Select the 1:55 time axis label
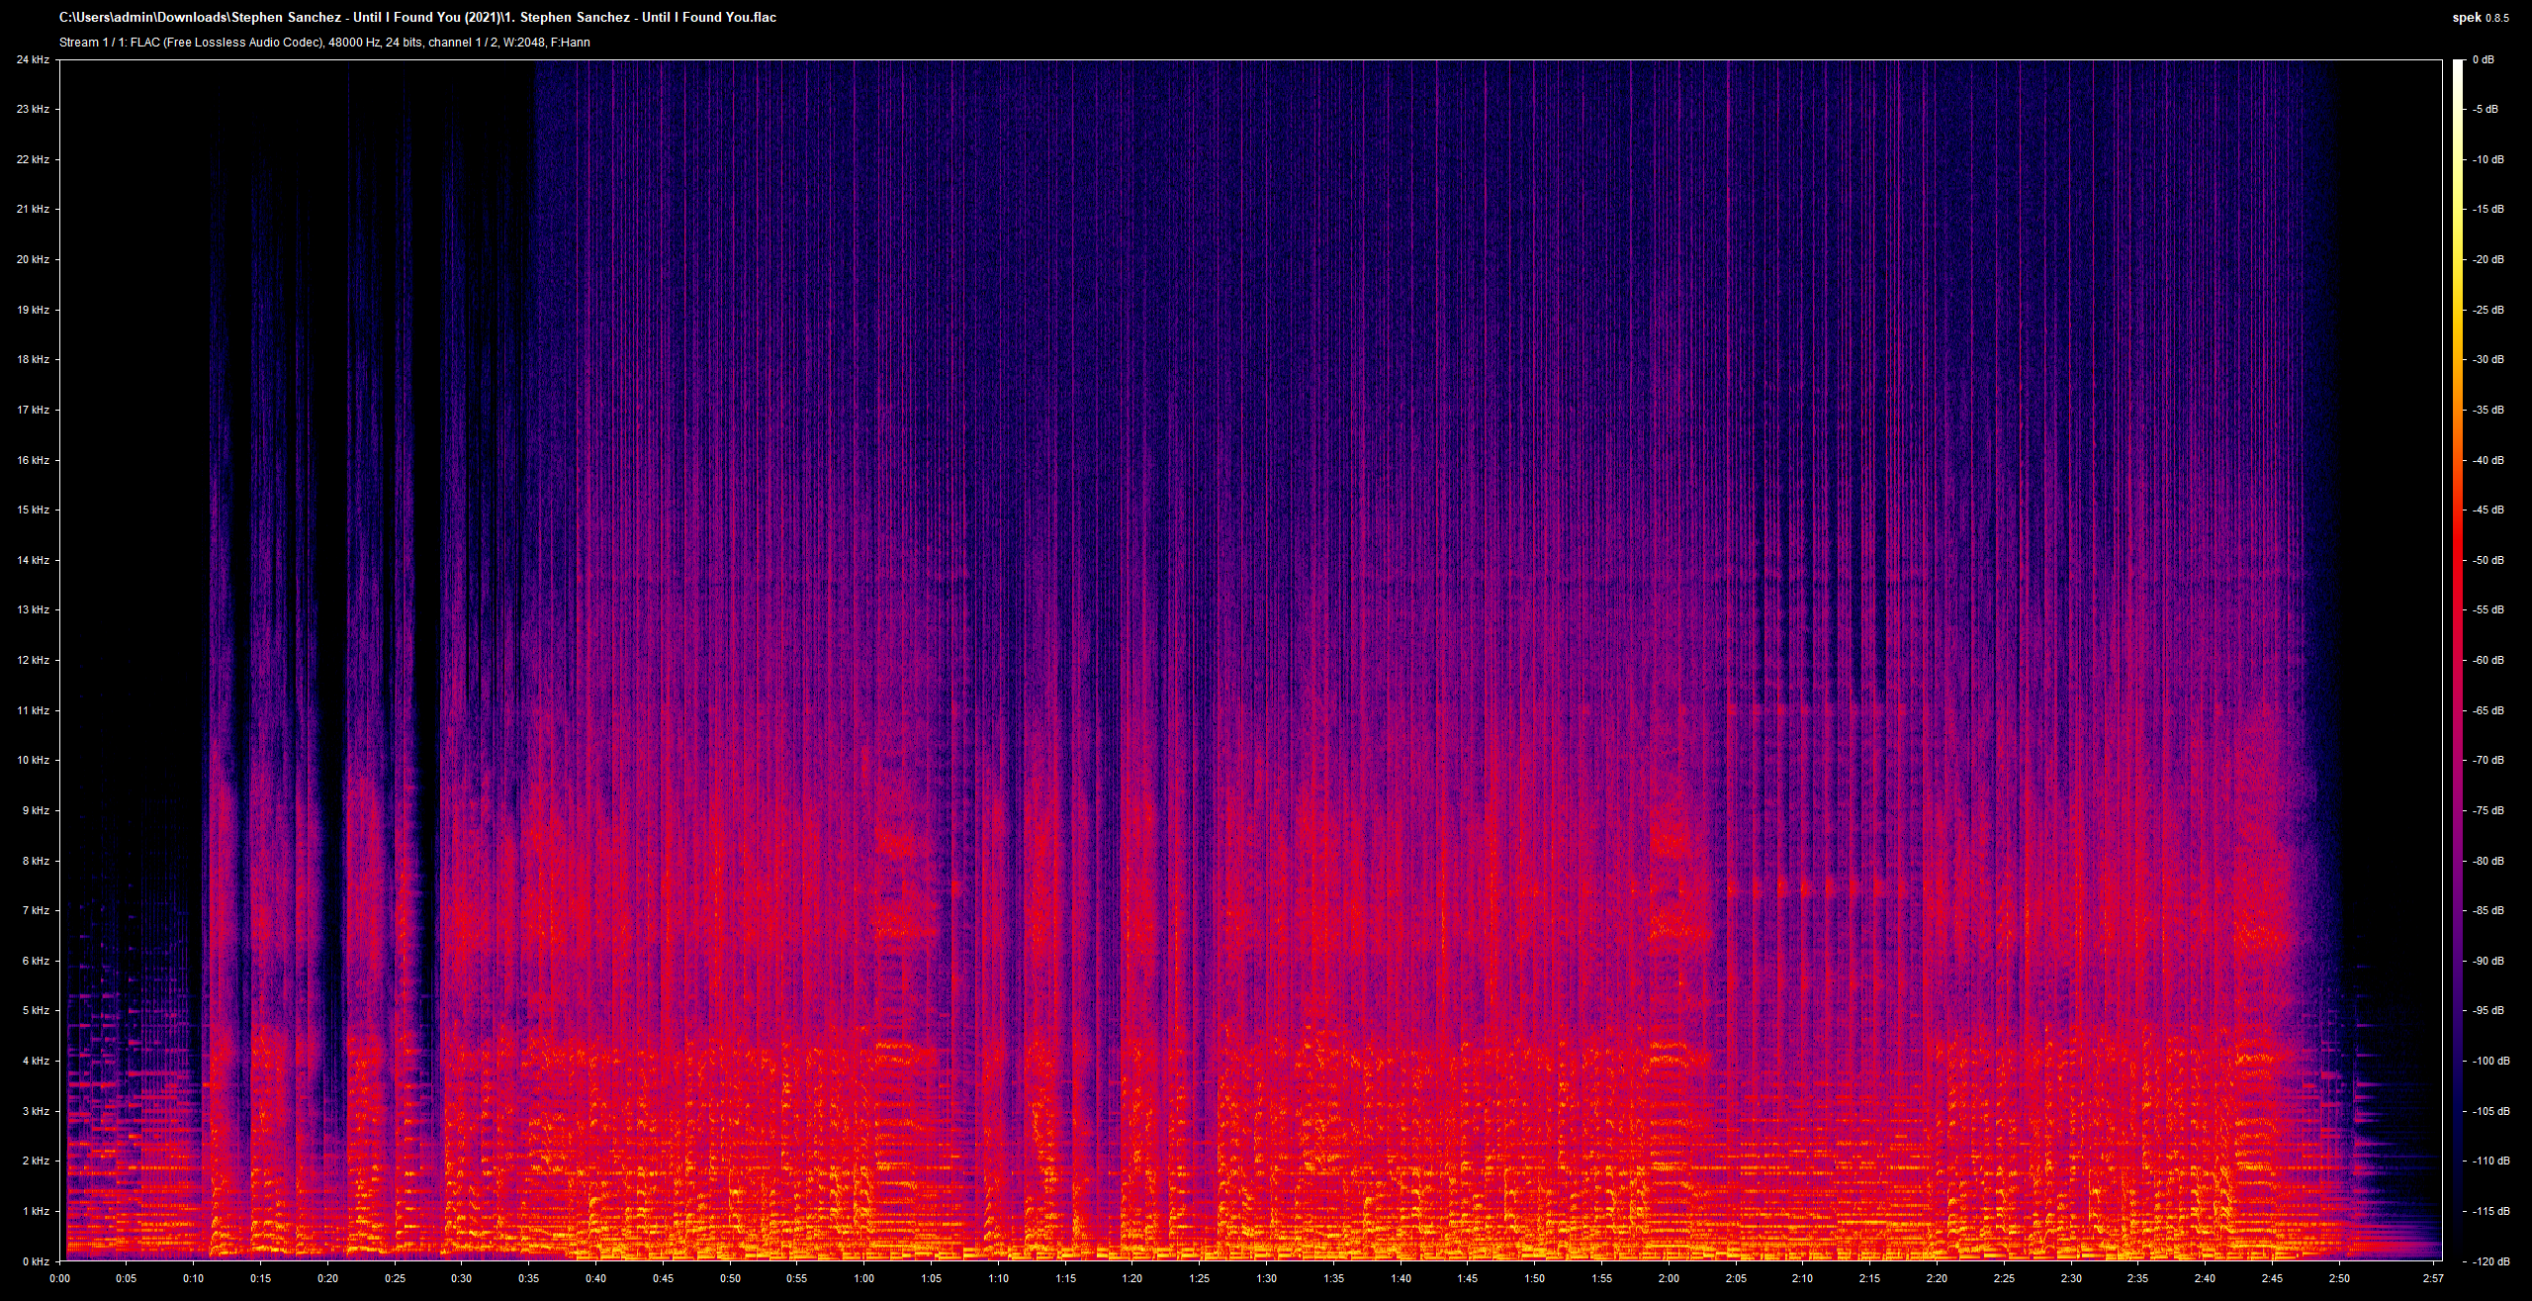Viewport: 2532px width, 1301px height. coord(1601,1278)
